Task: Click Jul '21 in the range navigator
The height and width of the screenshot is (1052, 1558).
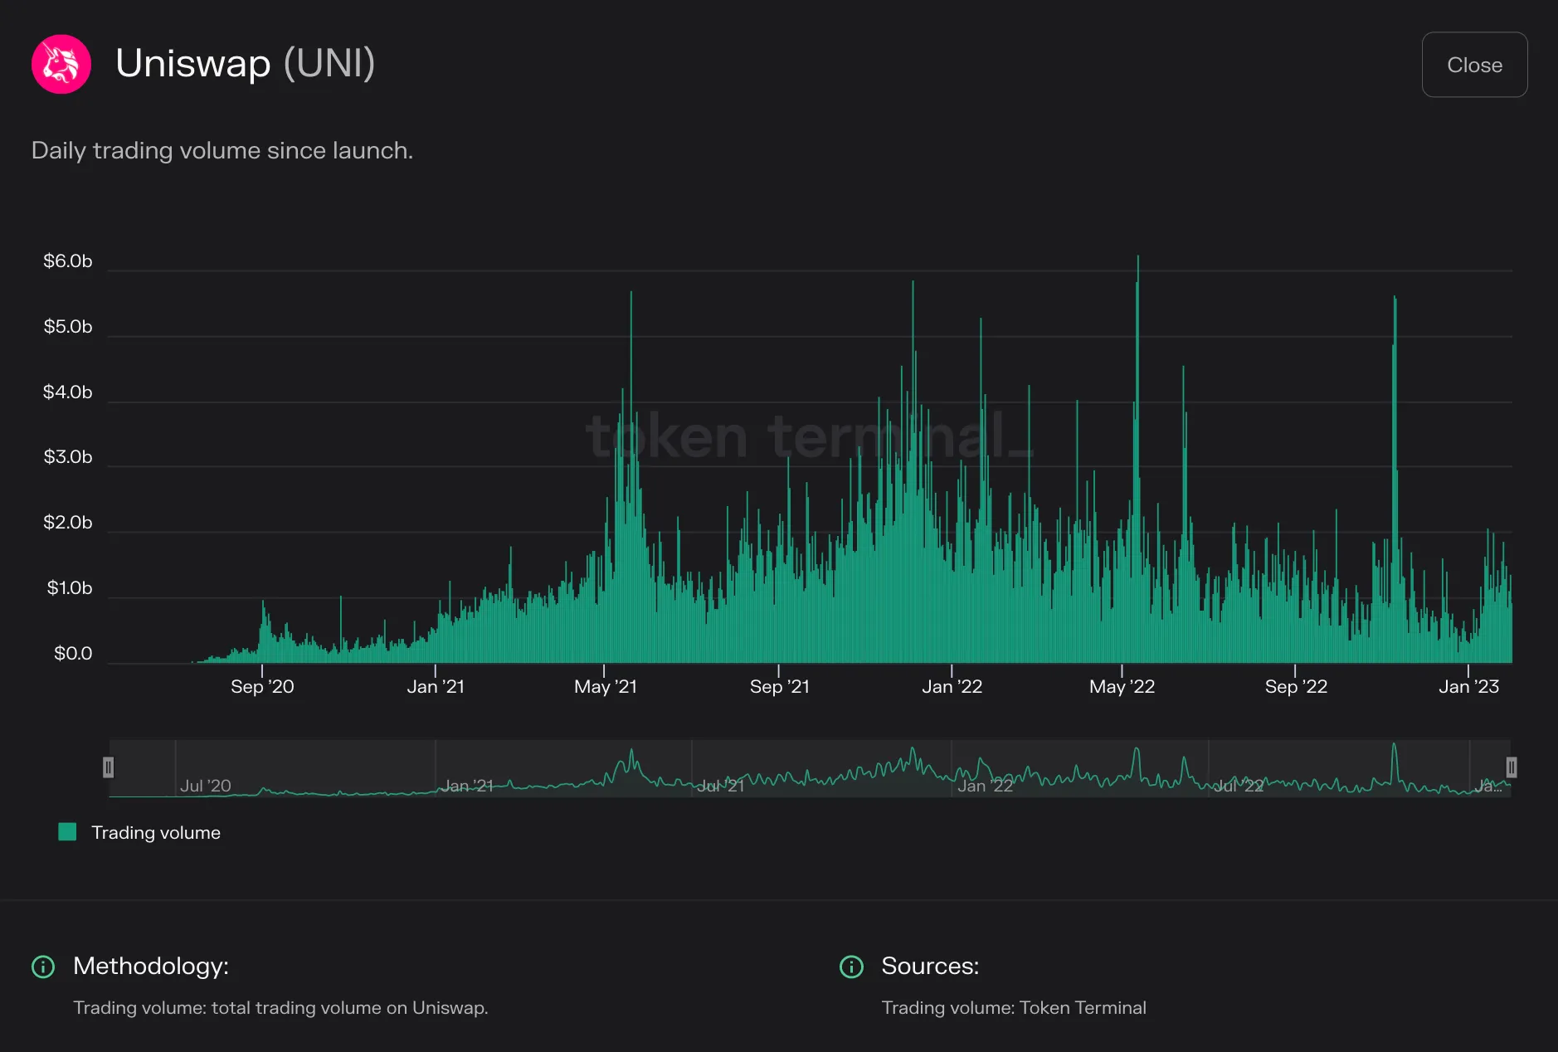Action: pos(720,786)
